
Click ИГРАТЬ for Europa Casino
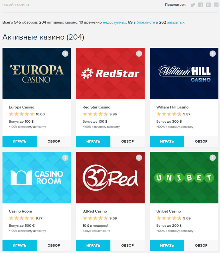click(x=20, y=141)
